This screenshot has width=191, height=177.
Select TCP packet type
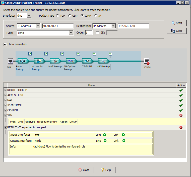(x=57, y=16)
